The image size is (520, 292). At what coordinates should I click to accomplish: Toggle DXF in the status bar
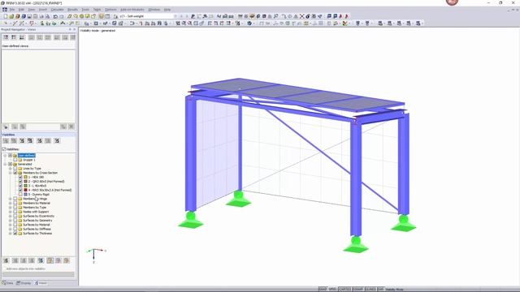point(380,290)
